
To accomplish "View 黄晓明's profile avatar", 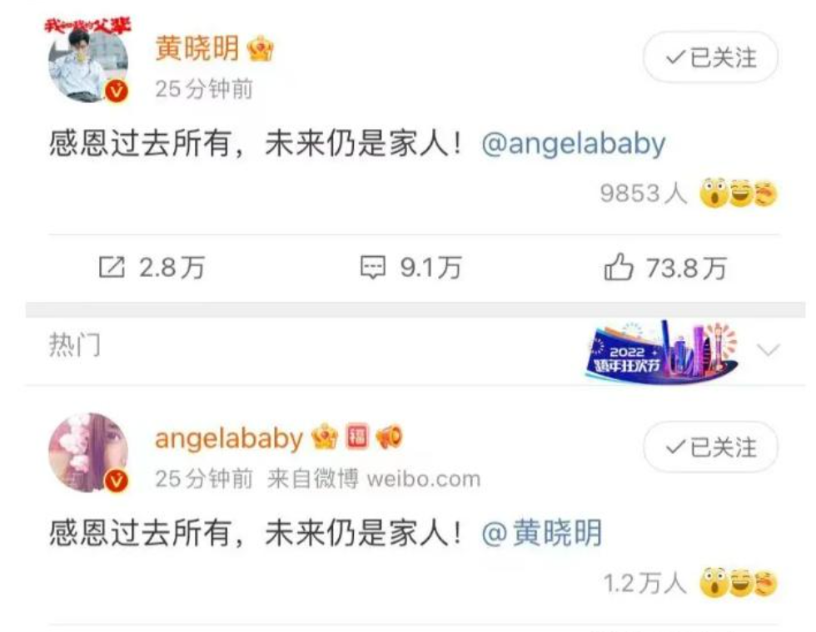I will tap(88, 62).
